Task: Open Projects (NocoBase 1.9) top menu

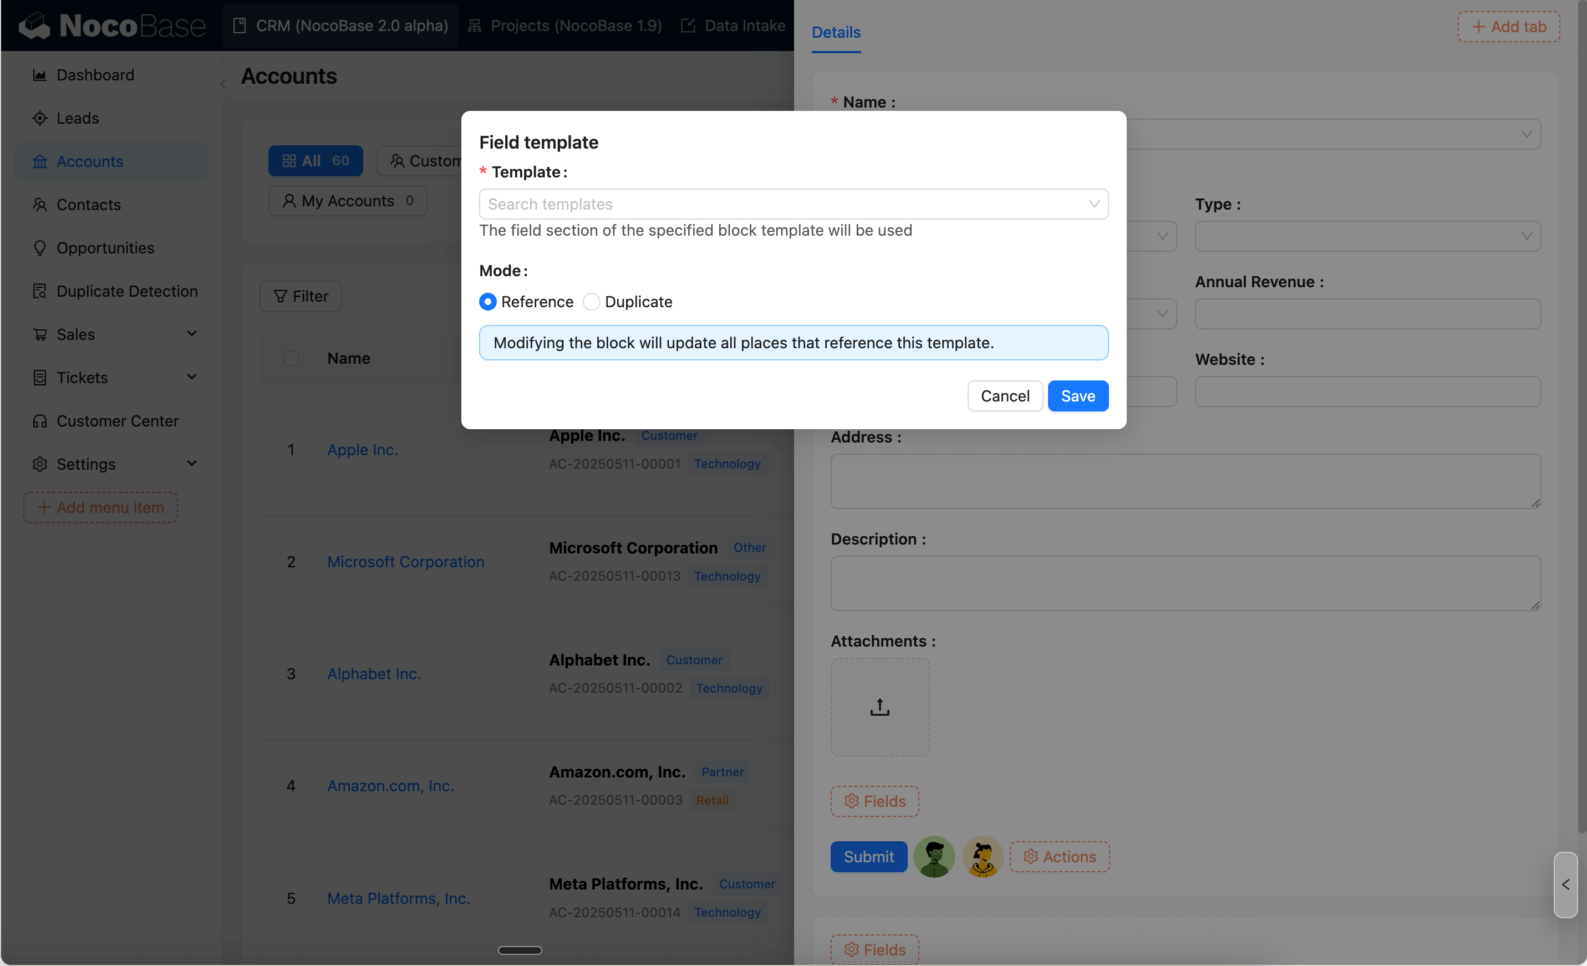Action: click(565, 26)
